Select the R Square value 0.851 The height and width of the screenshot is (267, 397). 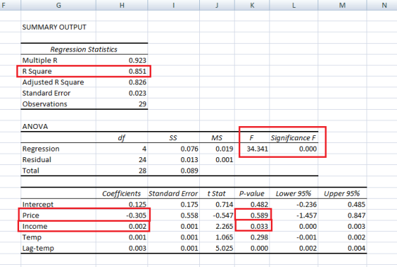pos(138,72)
